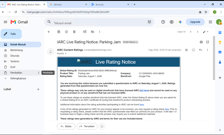This screenshot has height=135, width=224.
Task: Click the Balas reply button
Action: coord(66,126)
